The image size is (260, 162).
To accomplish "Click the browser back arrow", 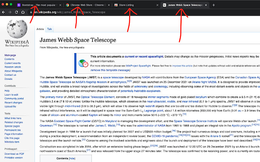I will pos(4,13).
